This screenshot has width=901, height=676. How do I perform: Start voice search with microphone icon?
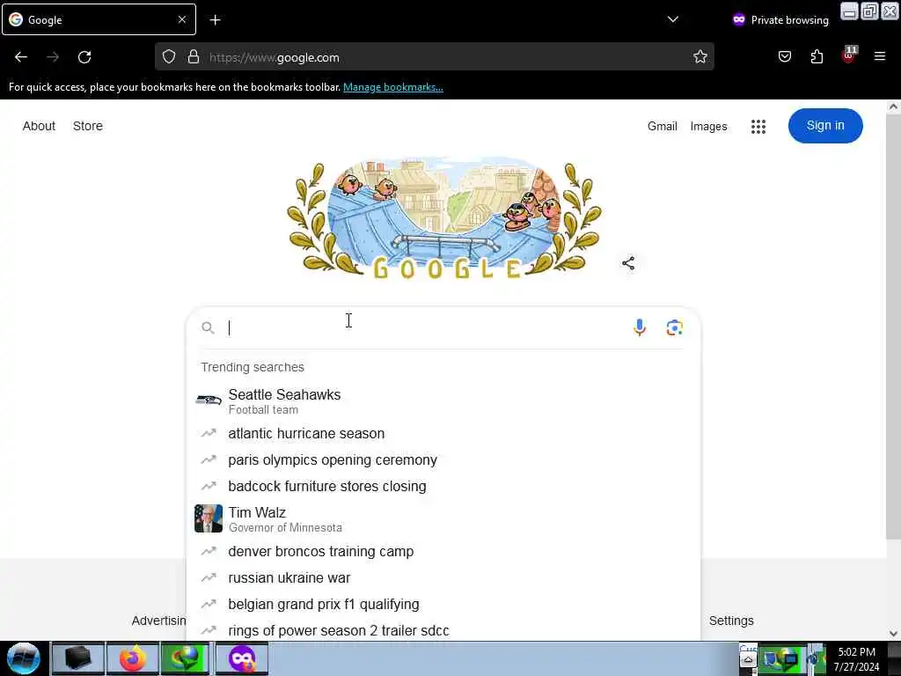(640, 327)
